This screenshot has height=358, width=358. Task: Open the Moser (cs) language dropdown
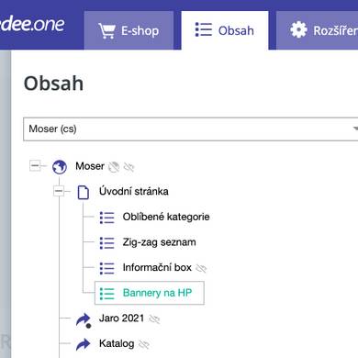[x=191, y=129]
